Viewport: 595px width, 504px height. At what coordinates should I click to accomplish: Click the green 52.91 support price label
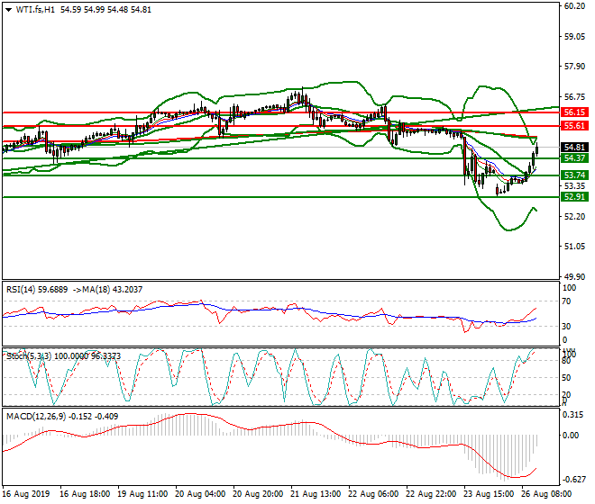(574, 197)
